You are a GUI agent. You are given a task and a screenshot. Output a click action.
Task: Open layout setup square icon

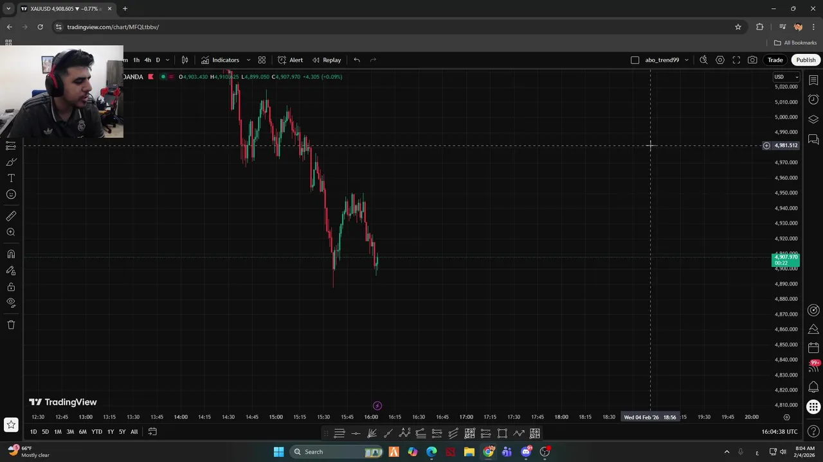point(635,60)
